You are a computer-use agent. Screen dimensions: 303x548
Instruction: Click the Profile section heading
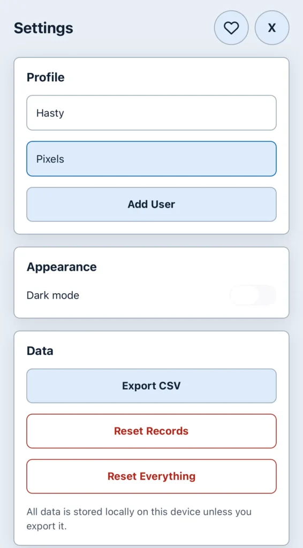point(46,77)
